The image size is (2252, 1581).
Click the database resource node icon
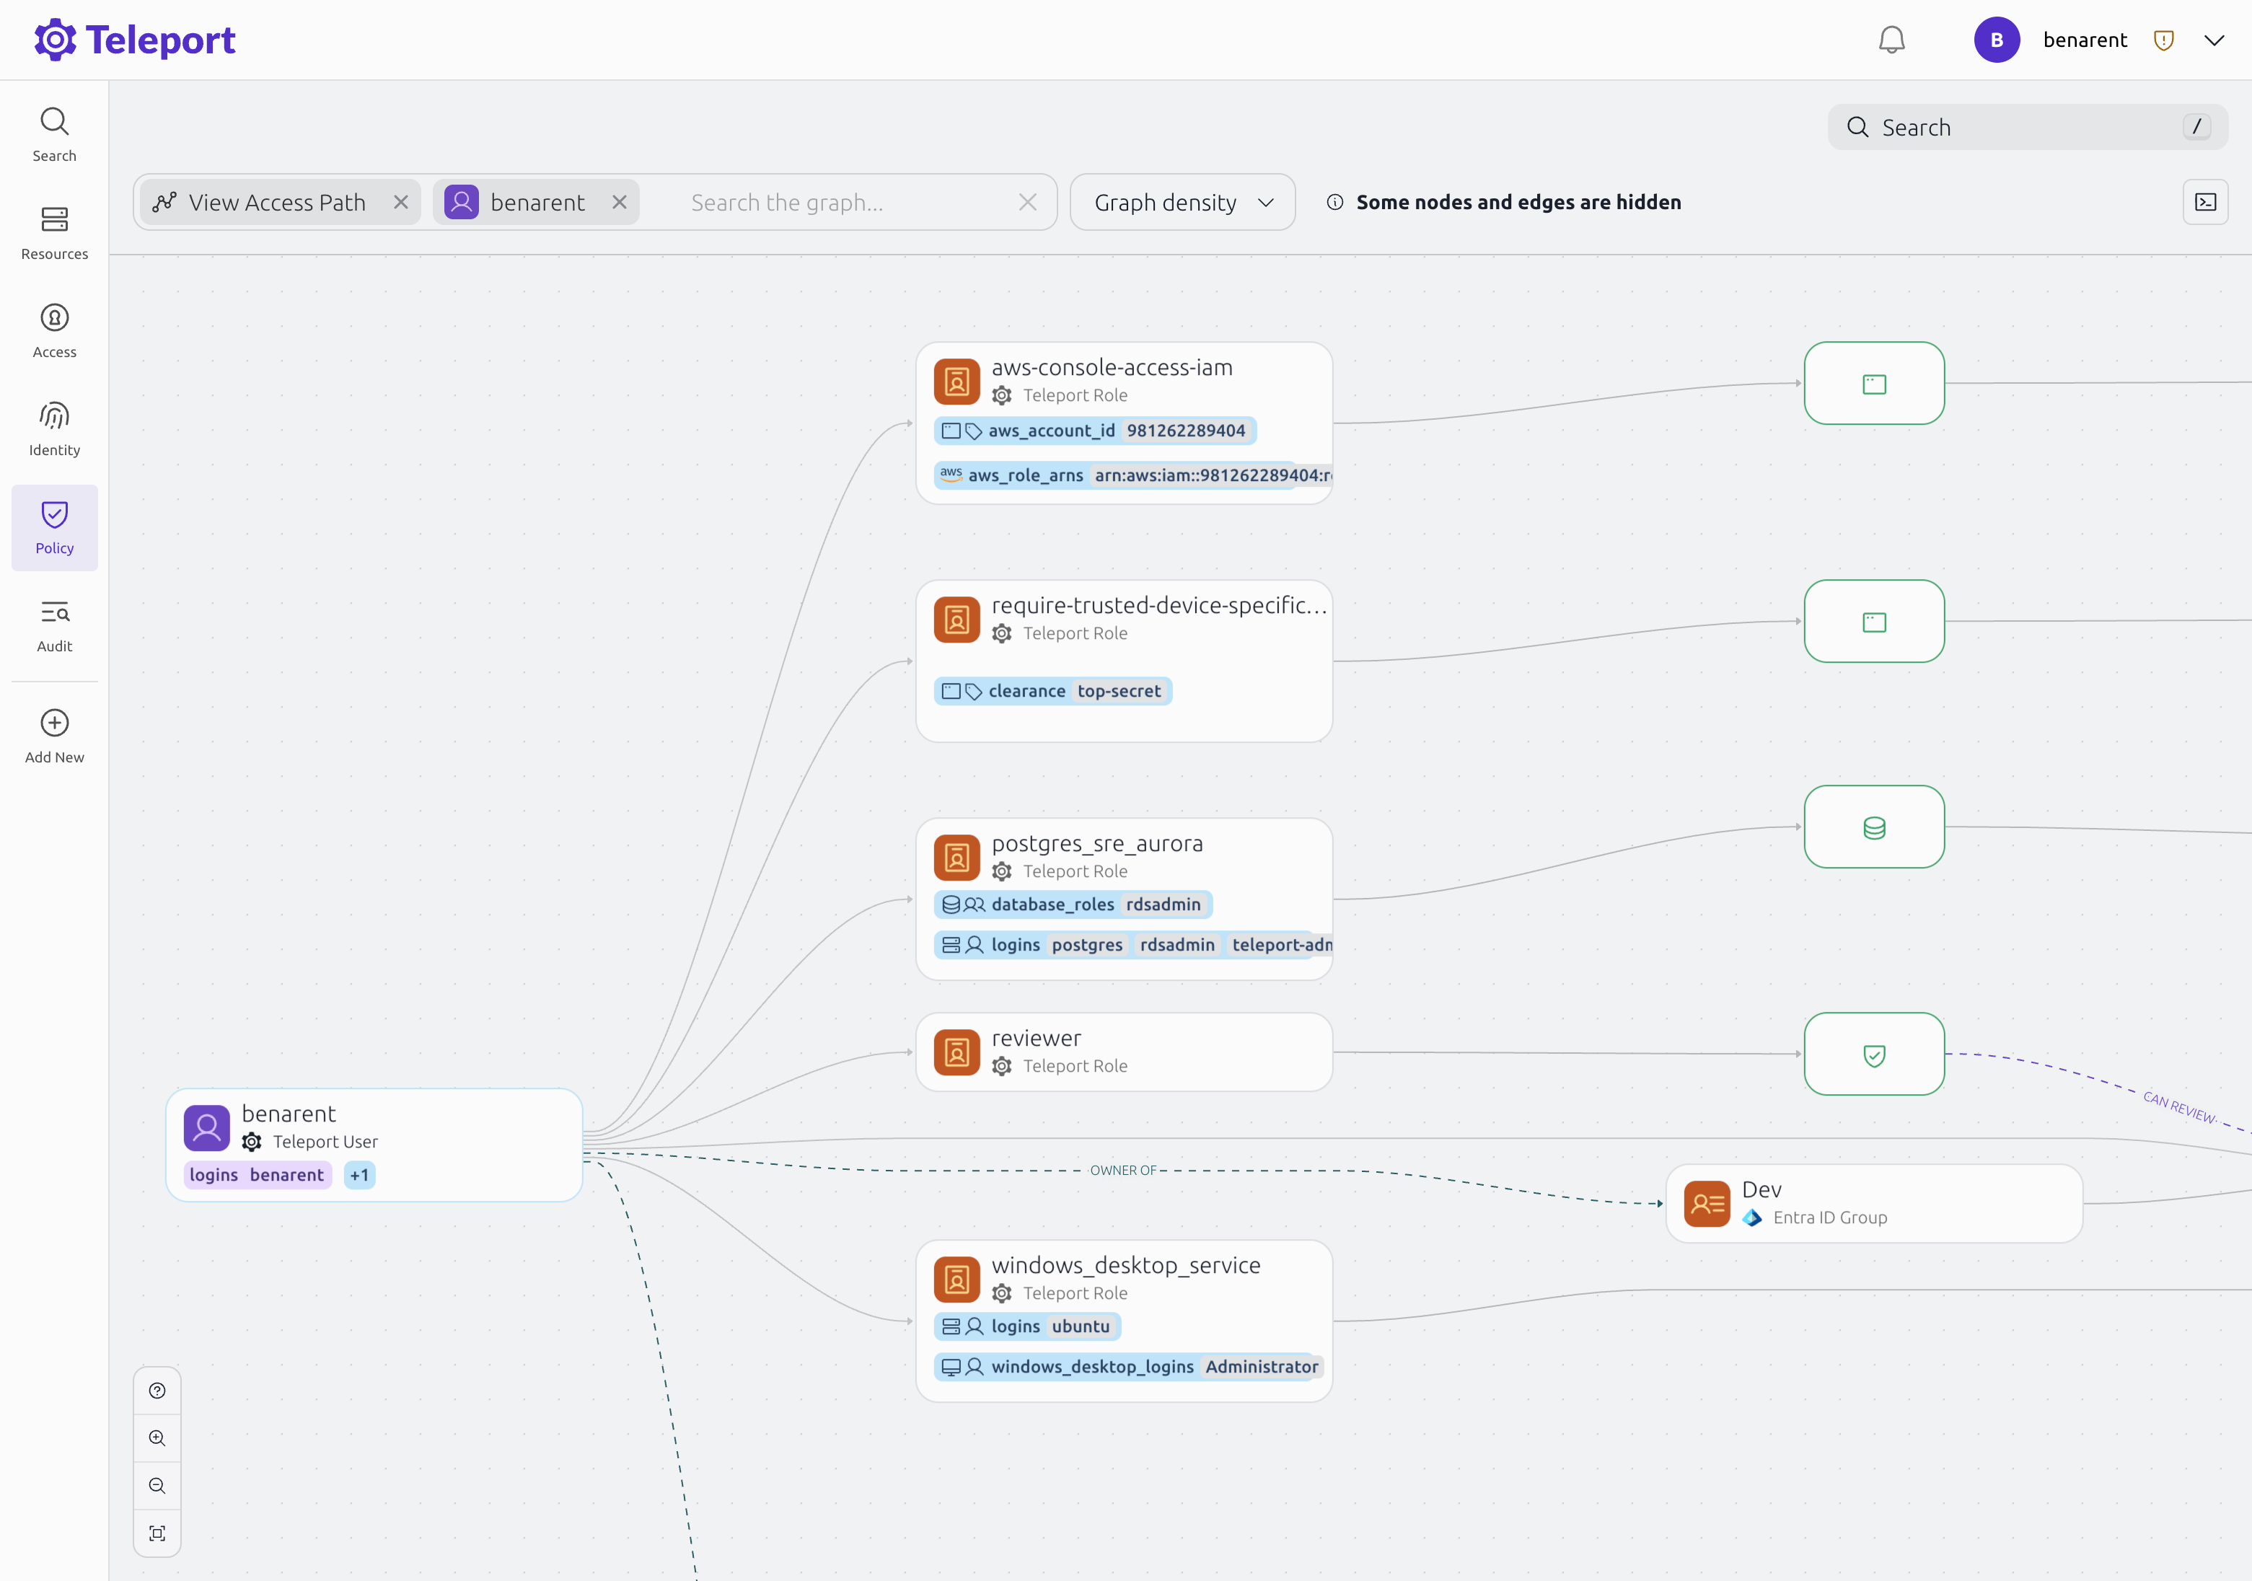point(1873,827)
